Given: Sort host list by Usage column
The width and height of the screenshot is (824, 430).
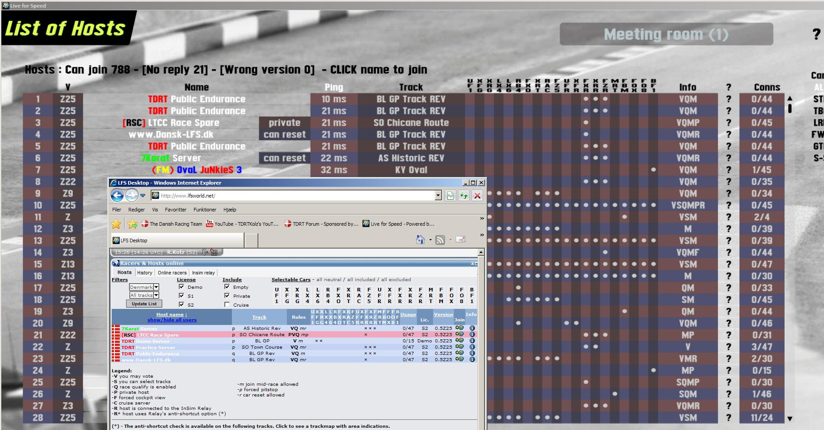Looking at the screenshot, I should pyautogui.click(x=408, y=315).
